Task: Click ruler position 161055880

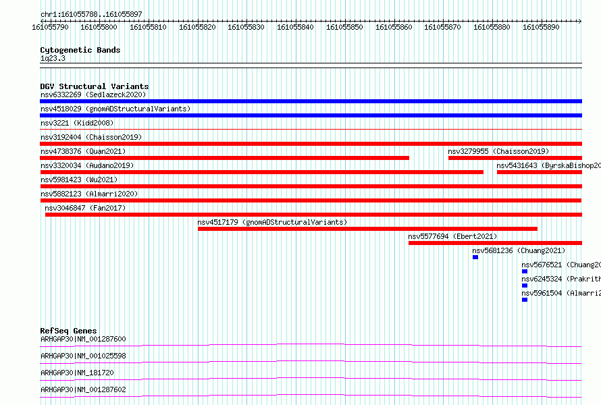Action: [x=492, y=27]
